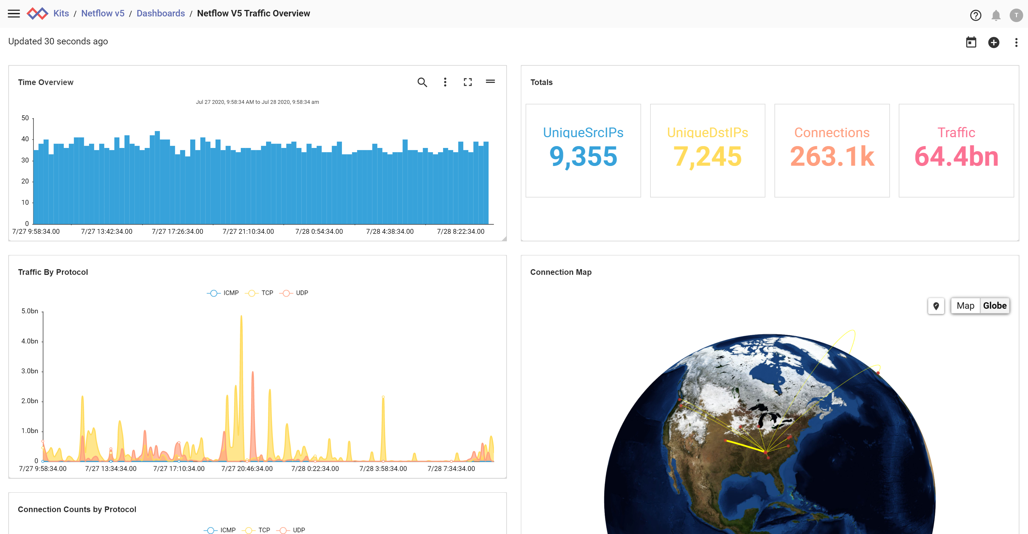This screenshot has width=1028, height=534.
Task: Open the notifications bell
Action: (x=996, y=15)
